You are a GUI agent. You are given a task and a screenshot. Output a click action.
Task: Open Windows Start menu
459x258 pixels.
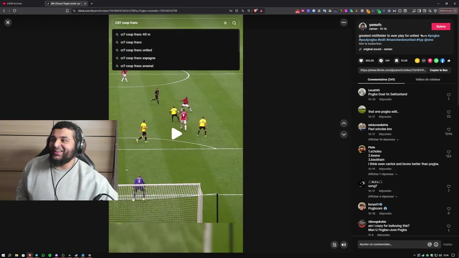pyautogui.click(x=3, y=255)
